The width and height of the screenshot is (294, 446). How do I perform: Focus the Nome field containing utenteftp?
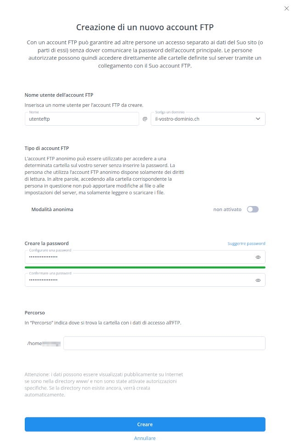tap(82, 119)
